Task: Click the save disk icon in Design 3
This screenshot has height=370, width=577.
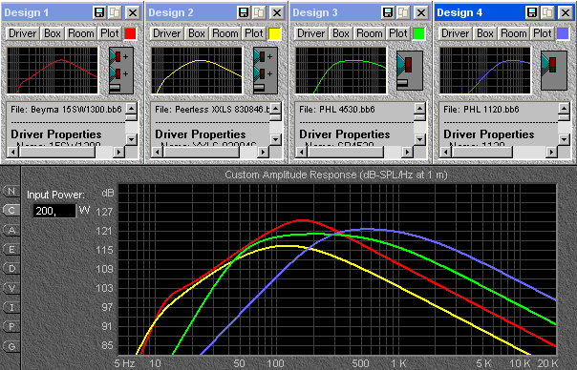Action: (x=388, y=12)
